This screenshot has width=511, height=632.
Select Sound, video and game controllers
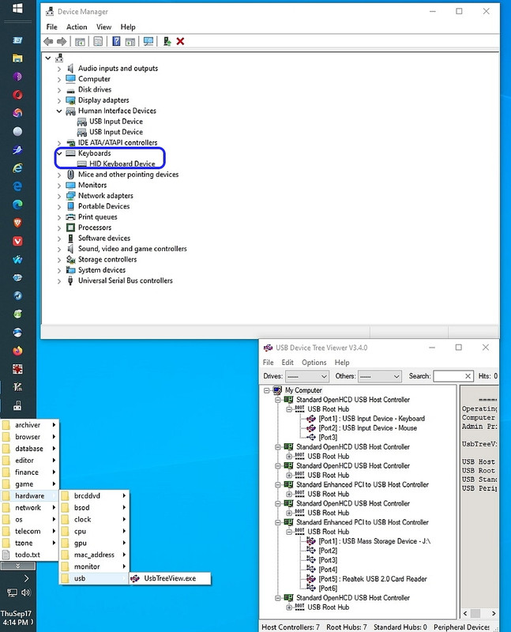tap(132, 249)
